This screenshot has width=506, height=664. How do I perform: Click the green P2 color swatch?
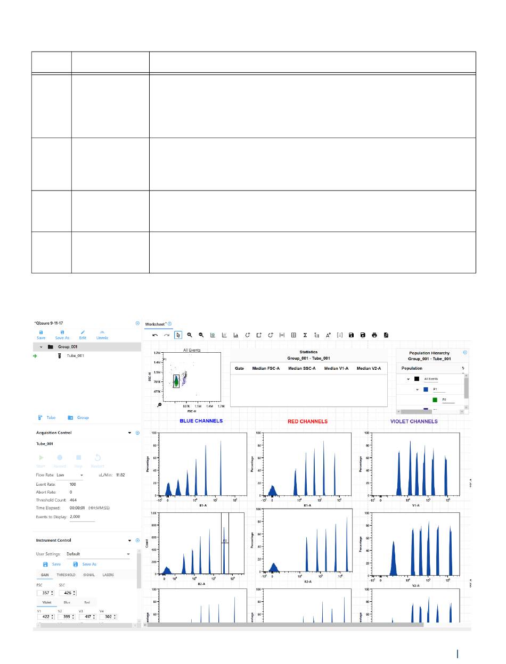(x=435, y=399)
